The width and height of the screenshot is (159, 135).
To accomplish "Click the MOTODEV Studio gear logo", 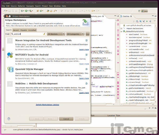I will tap(10, 55).
